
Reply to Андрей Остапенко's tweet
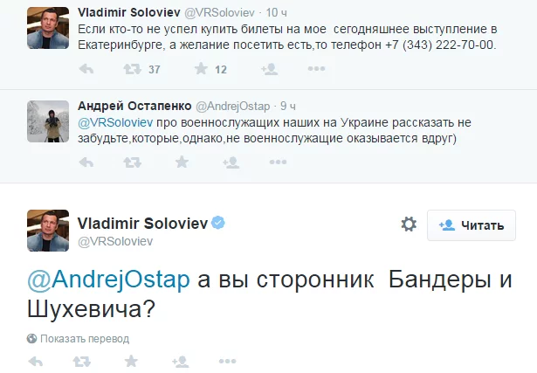point(86,162)
